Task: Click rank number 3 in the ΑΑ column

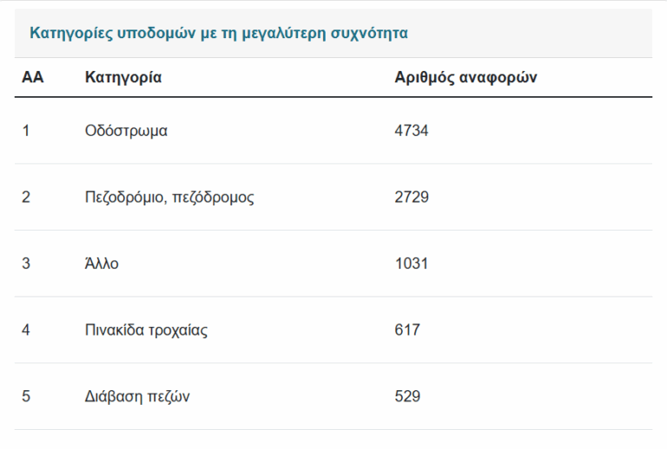Action: pyautogui.click(x=26, y=264)
